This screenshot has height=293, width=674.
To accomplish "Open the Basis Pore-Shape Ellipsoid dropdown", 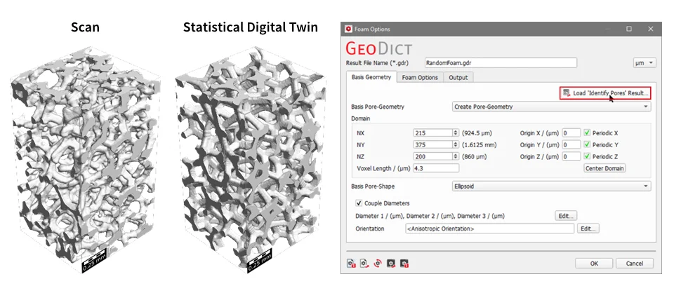I will pos(551,186).
